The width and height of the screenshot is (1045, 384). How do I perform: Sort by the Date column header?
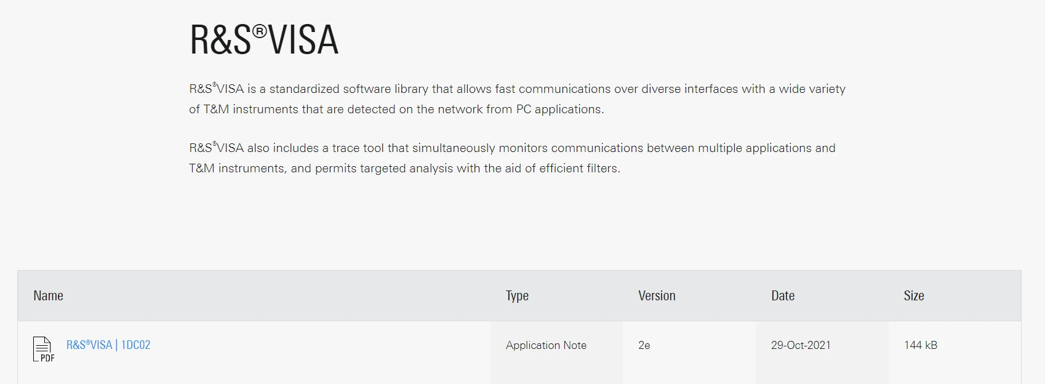[x=783, y=295]
